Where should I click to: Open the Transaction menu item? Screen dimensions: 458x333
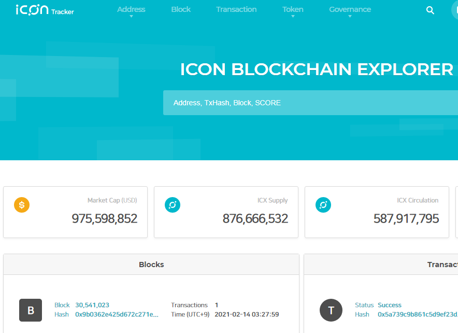tap(236, 9)
